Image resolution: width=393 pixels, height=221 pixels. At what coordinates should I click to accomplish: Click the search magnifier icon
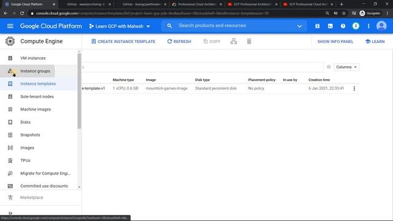(169, 26)
